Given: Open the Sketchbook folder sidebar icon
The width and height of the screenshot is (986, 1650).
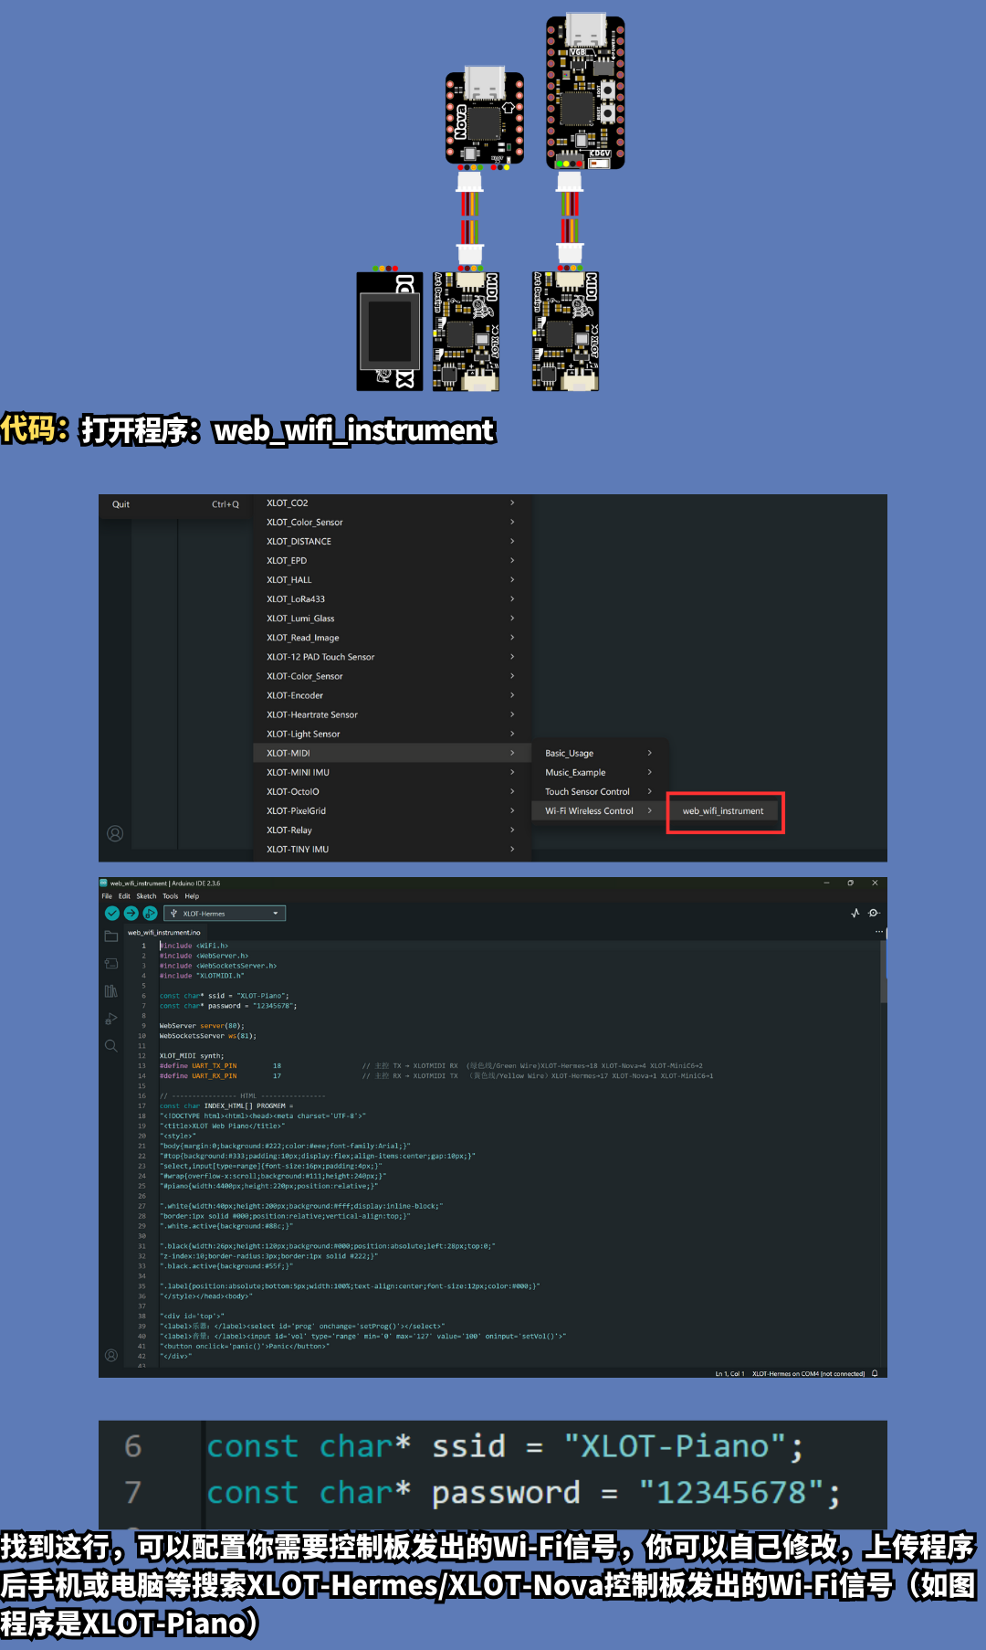Looking at the screenshot, I should (111, 936).
